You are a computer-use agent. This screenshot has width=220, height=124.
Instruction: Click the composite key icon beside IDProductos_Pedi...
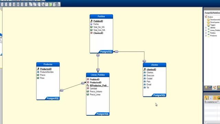(x=88, y=85)
